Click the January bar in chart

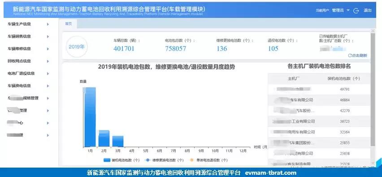89,117
